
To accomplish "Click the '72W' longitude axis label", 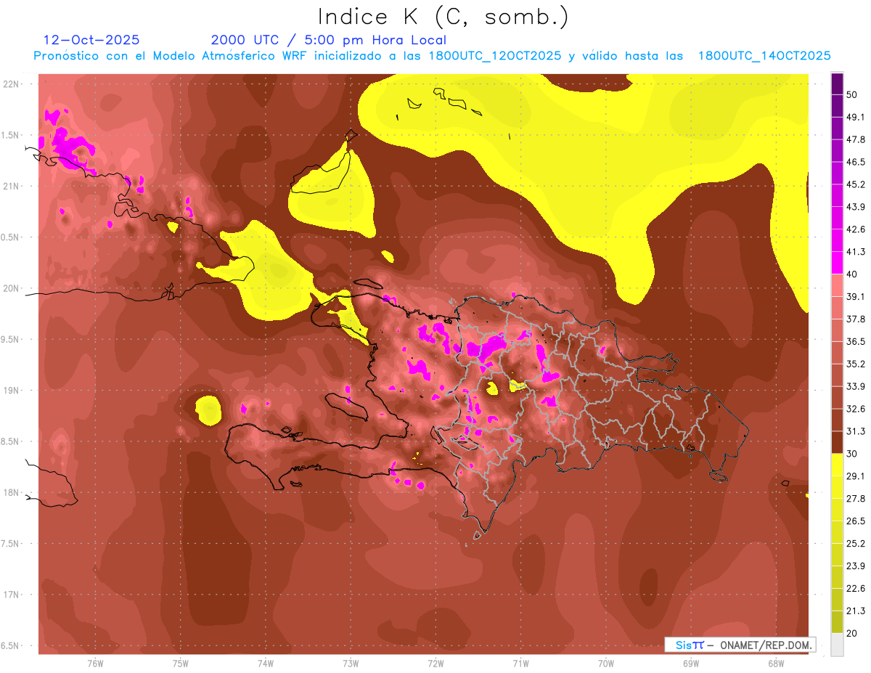I will [435, 663].
